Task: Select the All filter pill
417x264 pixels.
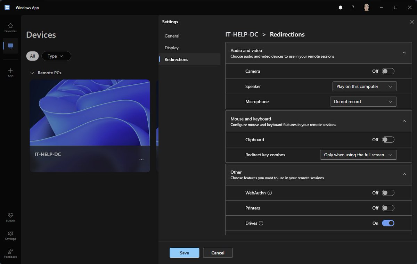Action: click(32, 56)
